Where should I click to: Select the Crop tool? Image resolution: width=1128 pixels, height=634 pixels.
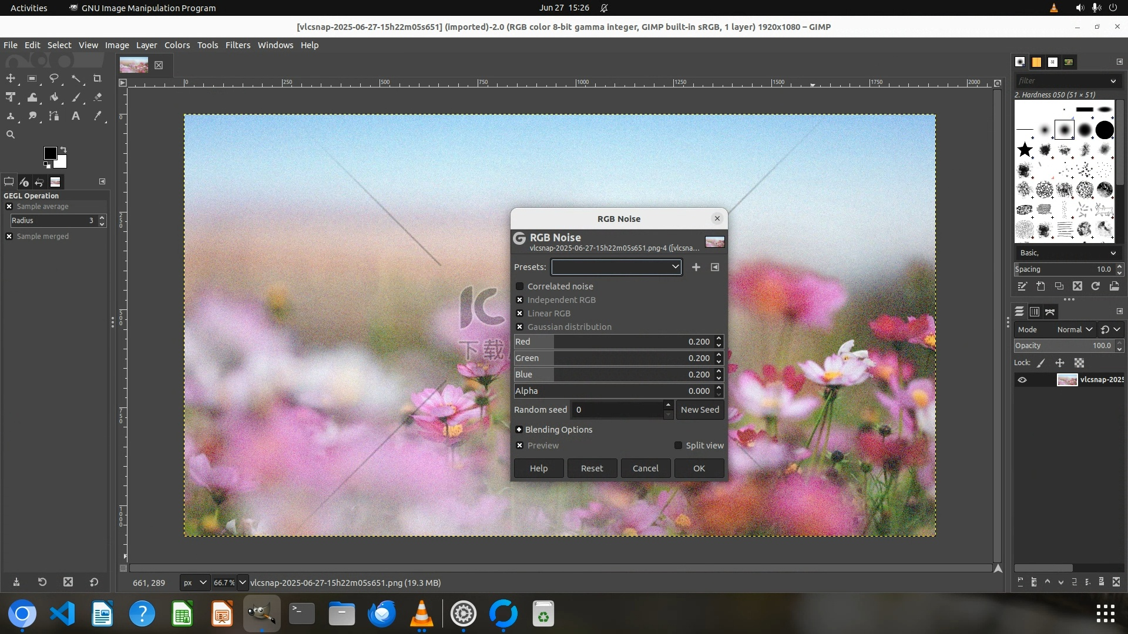pyautogui.click(x=98, y=78)
